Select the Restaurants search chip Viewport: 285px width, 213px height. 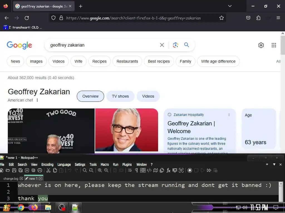coord(127,61)
